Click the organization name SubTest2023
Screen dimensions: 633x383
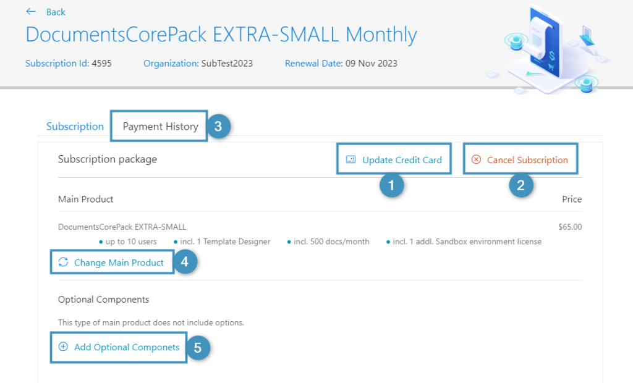[227, 64]
